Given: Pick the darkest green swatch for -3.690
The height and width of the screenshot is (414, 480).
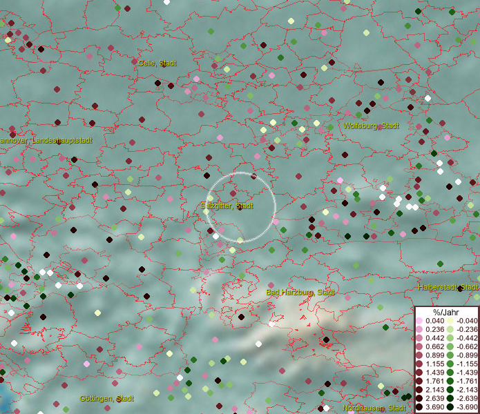Looking at the screenshot, I should [450, 407].
